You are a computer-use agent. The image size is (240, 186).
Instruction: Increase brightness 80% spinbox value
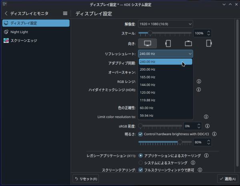(209, 141)
